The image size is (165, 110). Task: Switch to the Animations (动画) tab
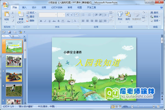pos(44,7)
